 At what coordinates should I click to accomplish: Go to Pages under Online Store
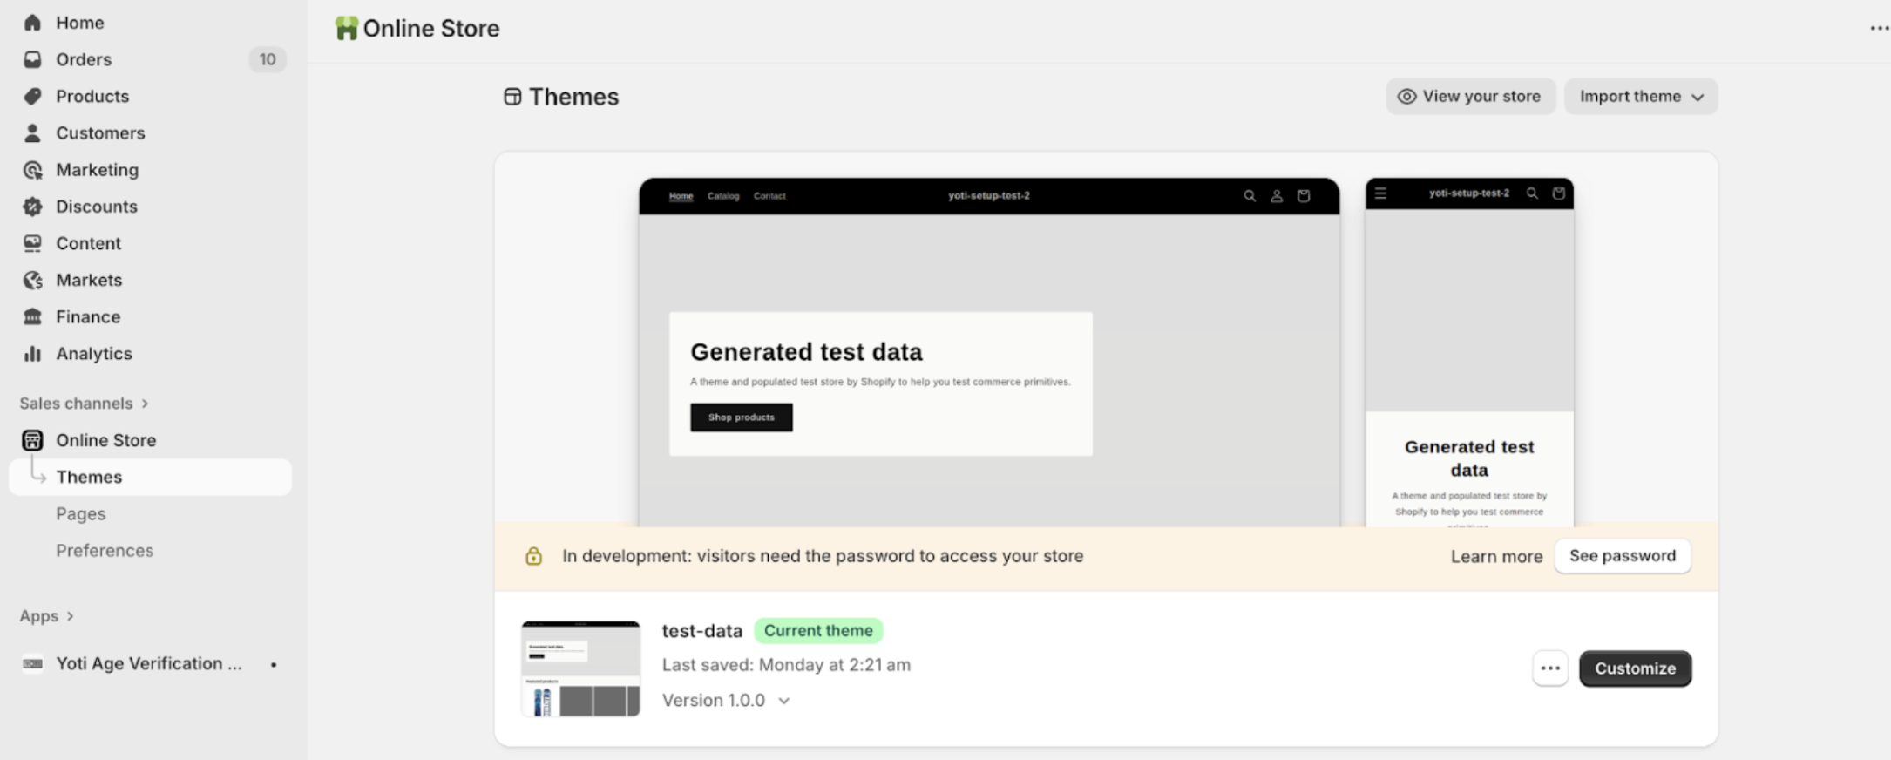click(x=81, y=514)
